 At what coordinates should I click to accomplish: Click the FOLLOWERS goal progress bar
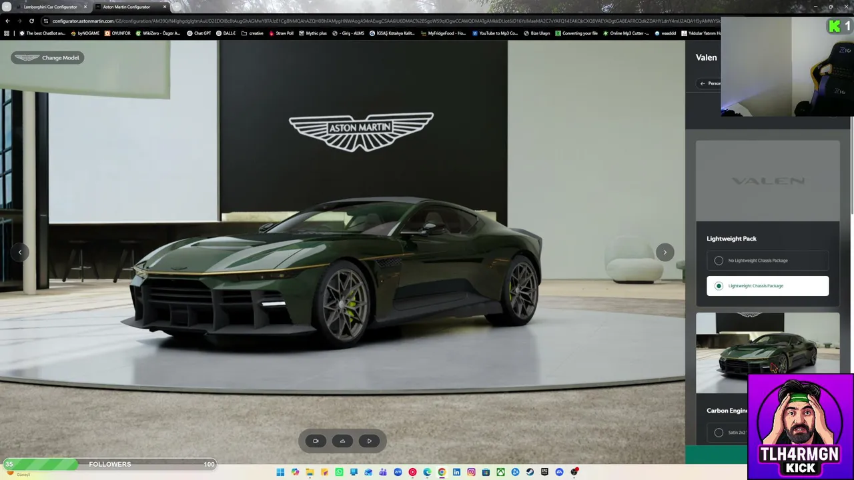[109, 464]
